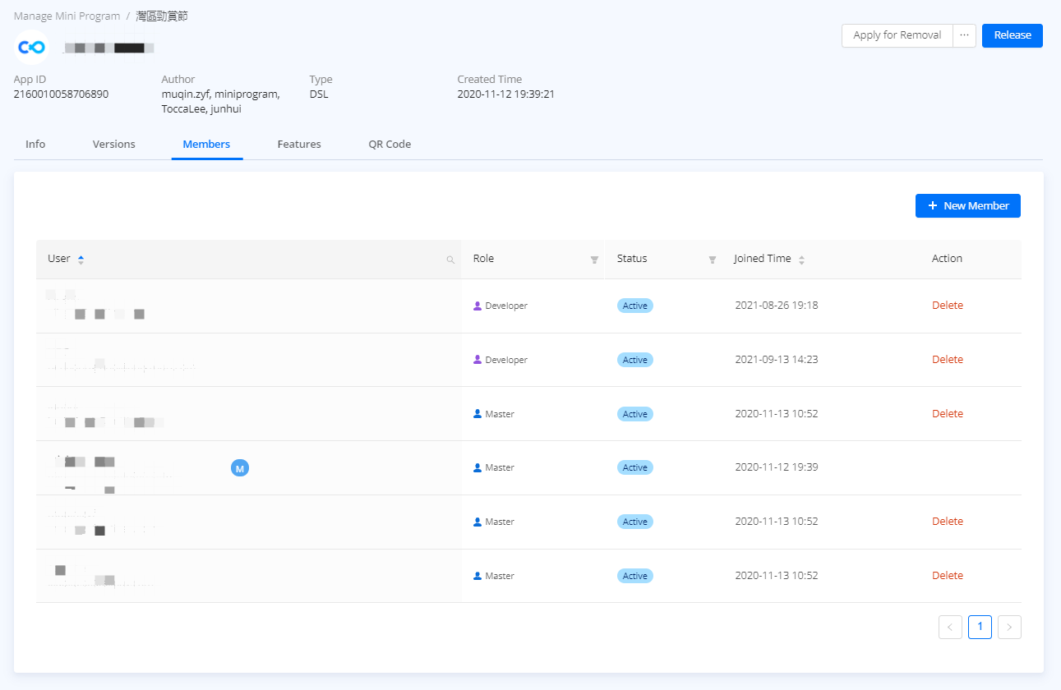Delete the member joined 2021-08-26 19:18

click(x=947, y=306)
